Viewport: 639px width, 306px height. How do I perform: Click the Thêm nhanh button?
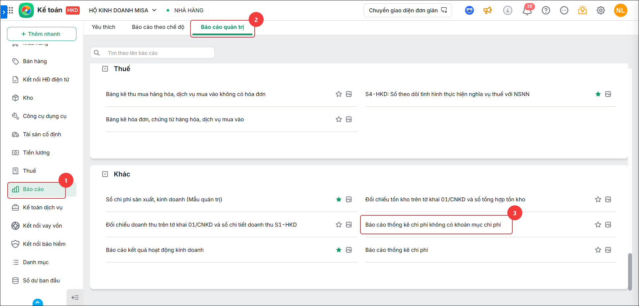point(42,34)
